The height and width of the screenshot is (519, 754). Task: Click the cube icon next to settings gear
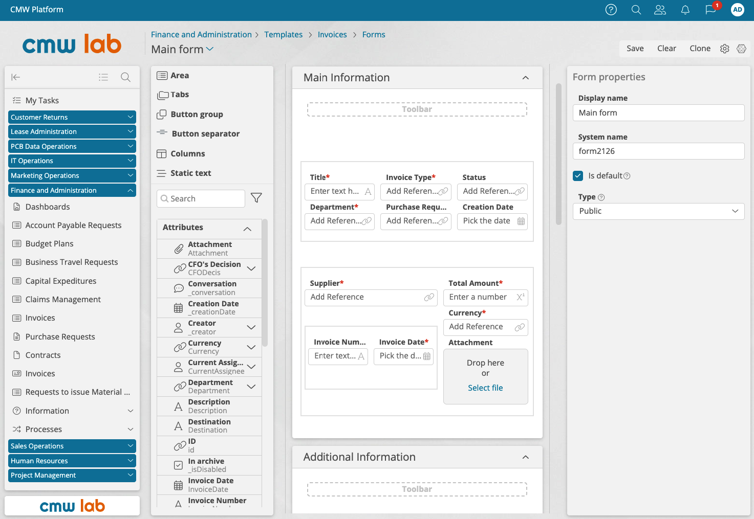(x=741, y=49)
